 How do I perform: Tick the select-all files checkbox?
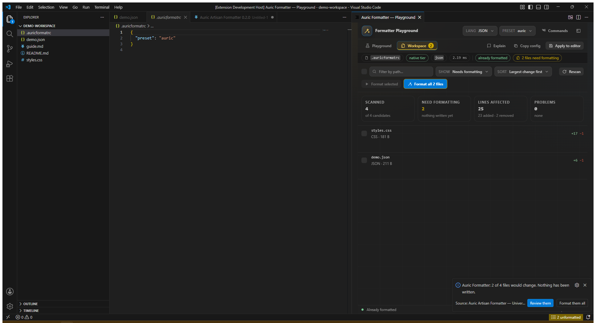click(364, 72)
